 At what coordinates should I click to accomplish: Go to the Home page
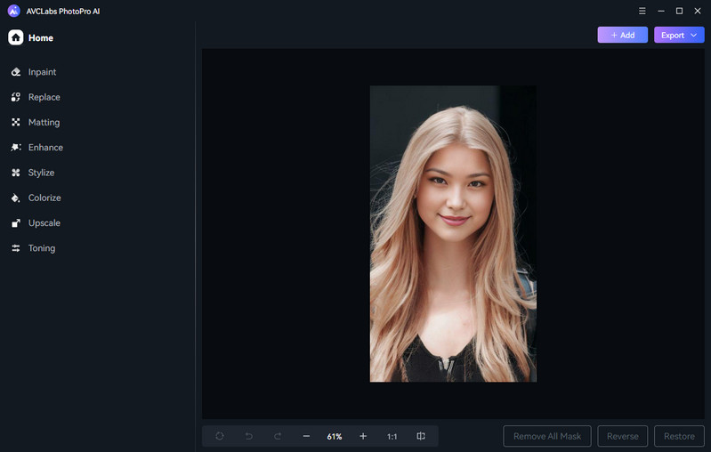31,37
